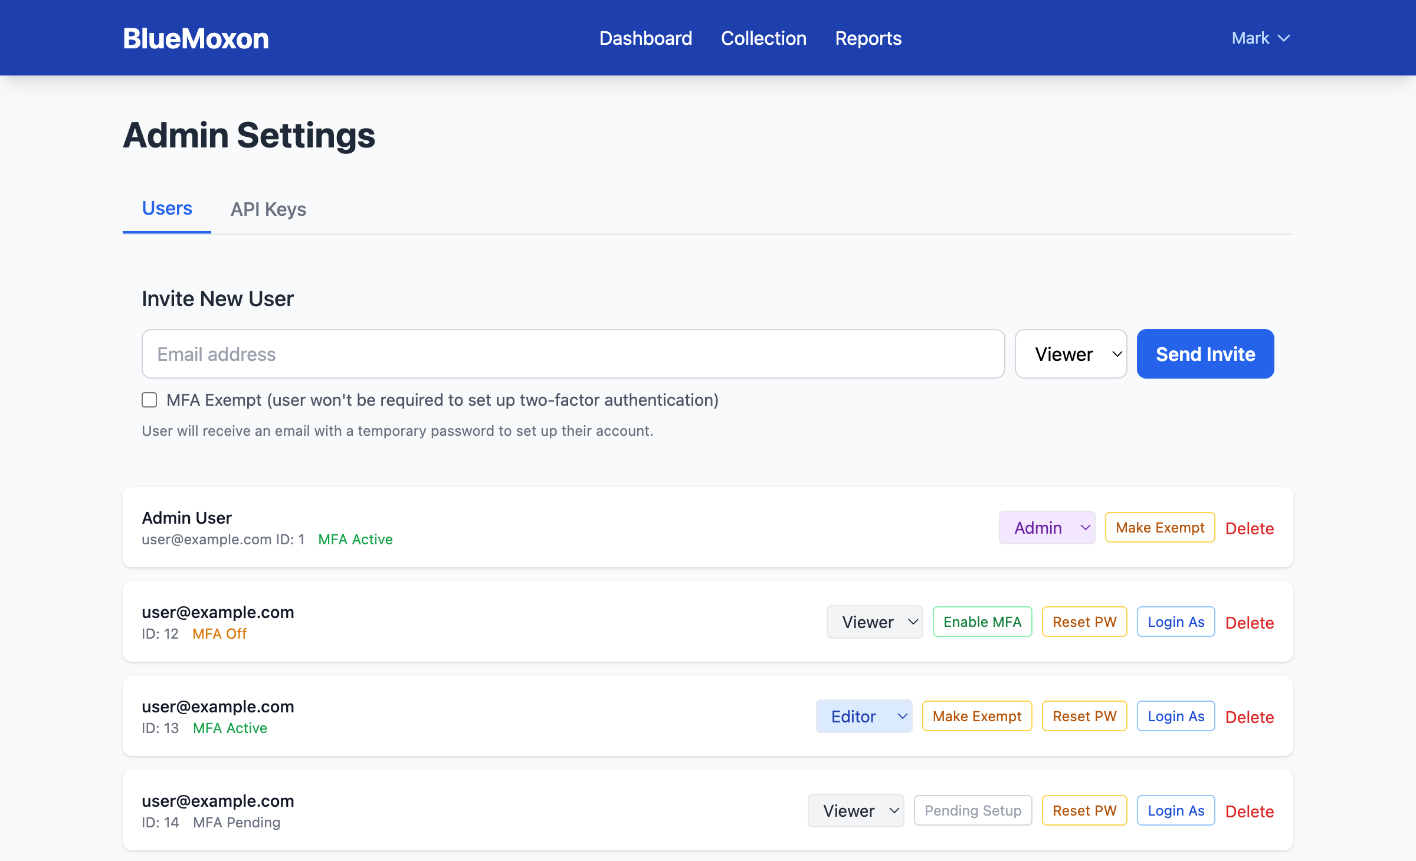Screen dimensions: 1416x861
Task: Click the BlueMoxon logo
Action: [195, 39]
